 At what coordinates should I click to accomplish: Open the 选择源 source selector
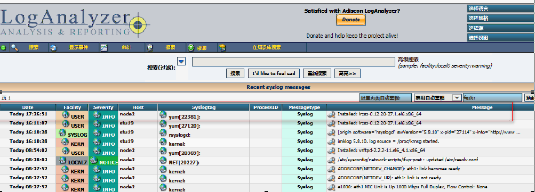pos(500,28)
